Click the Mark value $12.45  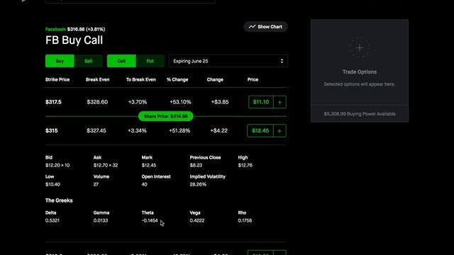tap(149, 165)
